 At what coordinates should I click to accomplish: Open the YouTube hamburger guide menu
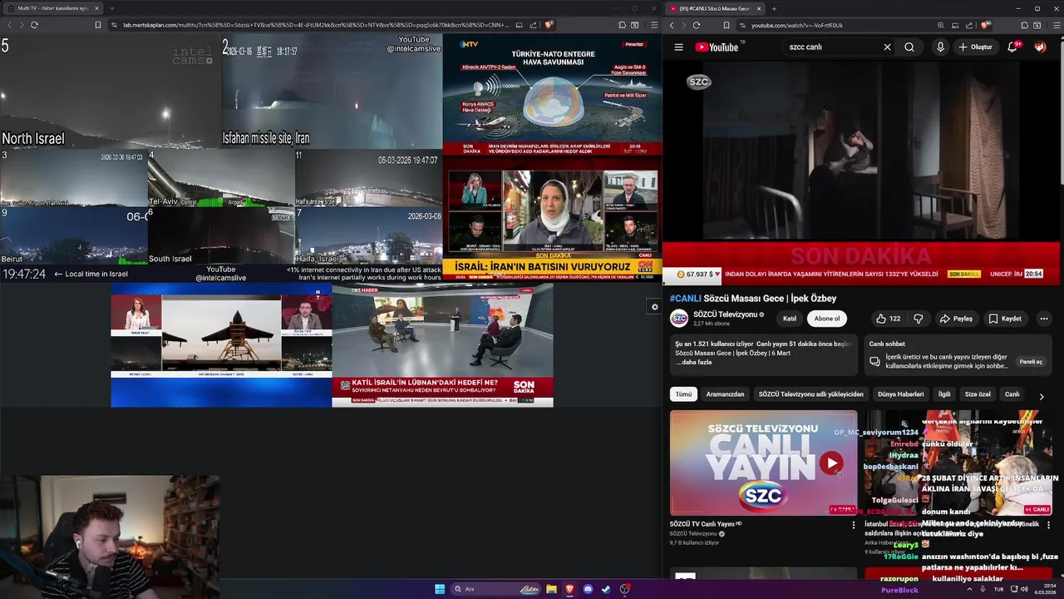pos(678,47)
